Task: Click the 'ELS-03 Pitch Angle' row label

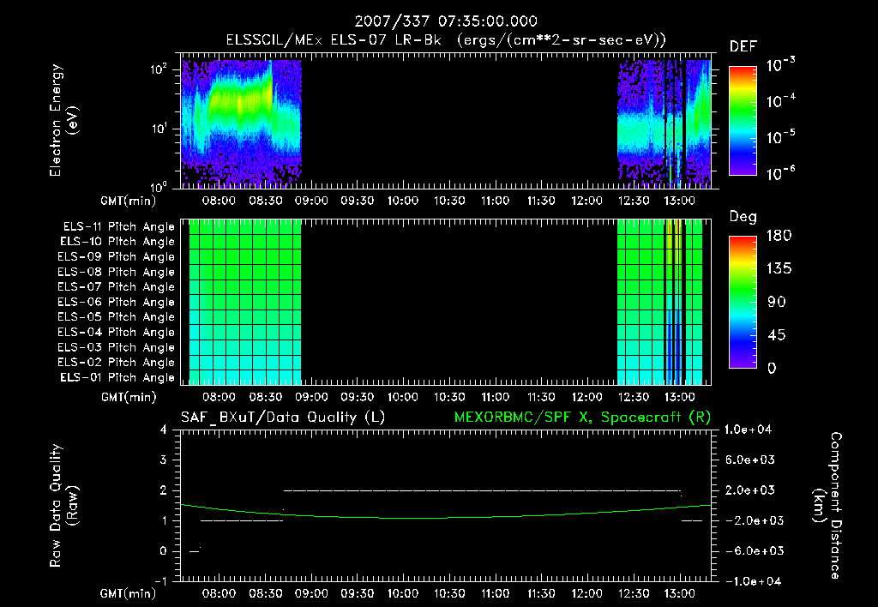Action: click(x=116, y=347)
